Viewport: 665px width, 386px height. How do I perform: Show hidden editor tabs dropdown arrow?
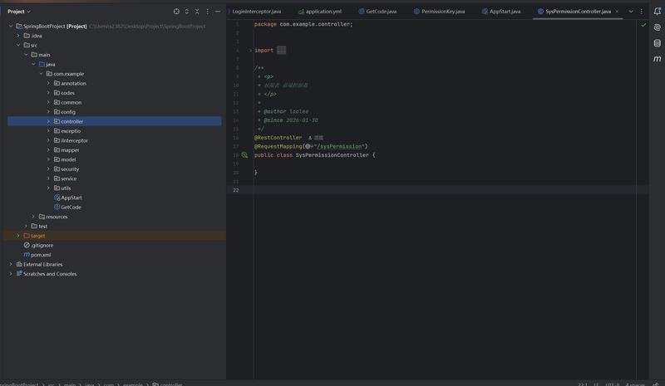click(x=631, y=12)
